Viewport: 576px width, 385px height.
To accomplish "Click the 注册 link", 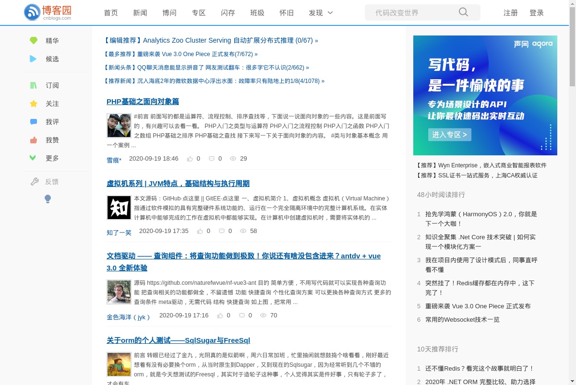I will 511,13.
